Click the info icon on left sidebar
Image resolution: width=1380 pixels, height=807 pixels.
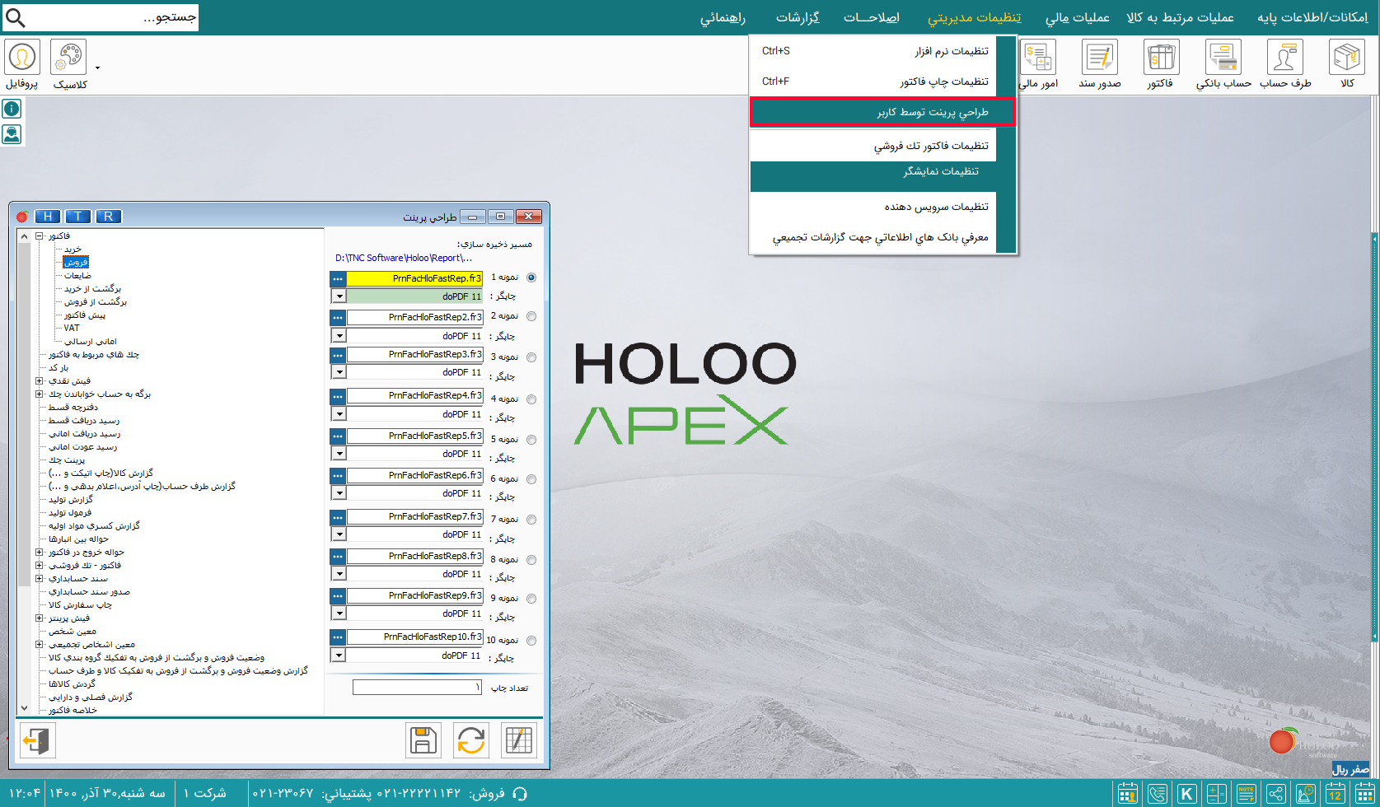(x=12, y=109)
